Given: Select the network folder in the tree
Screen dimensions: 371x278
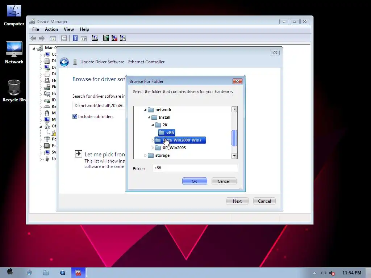Looking at the screenshot, I should (x=159, y=110).
